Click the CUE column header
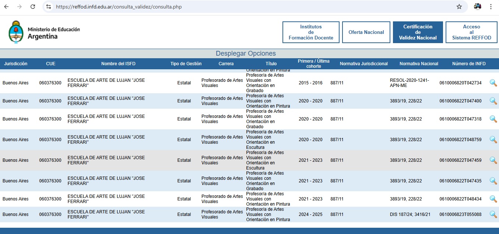 51,64
